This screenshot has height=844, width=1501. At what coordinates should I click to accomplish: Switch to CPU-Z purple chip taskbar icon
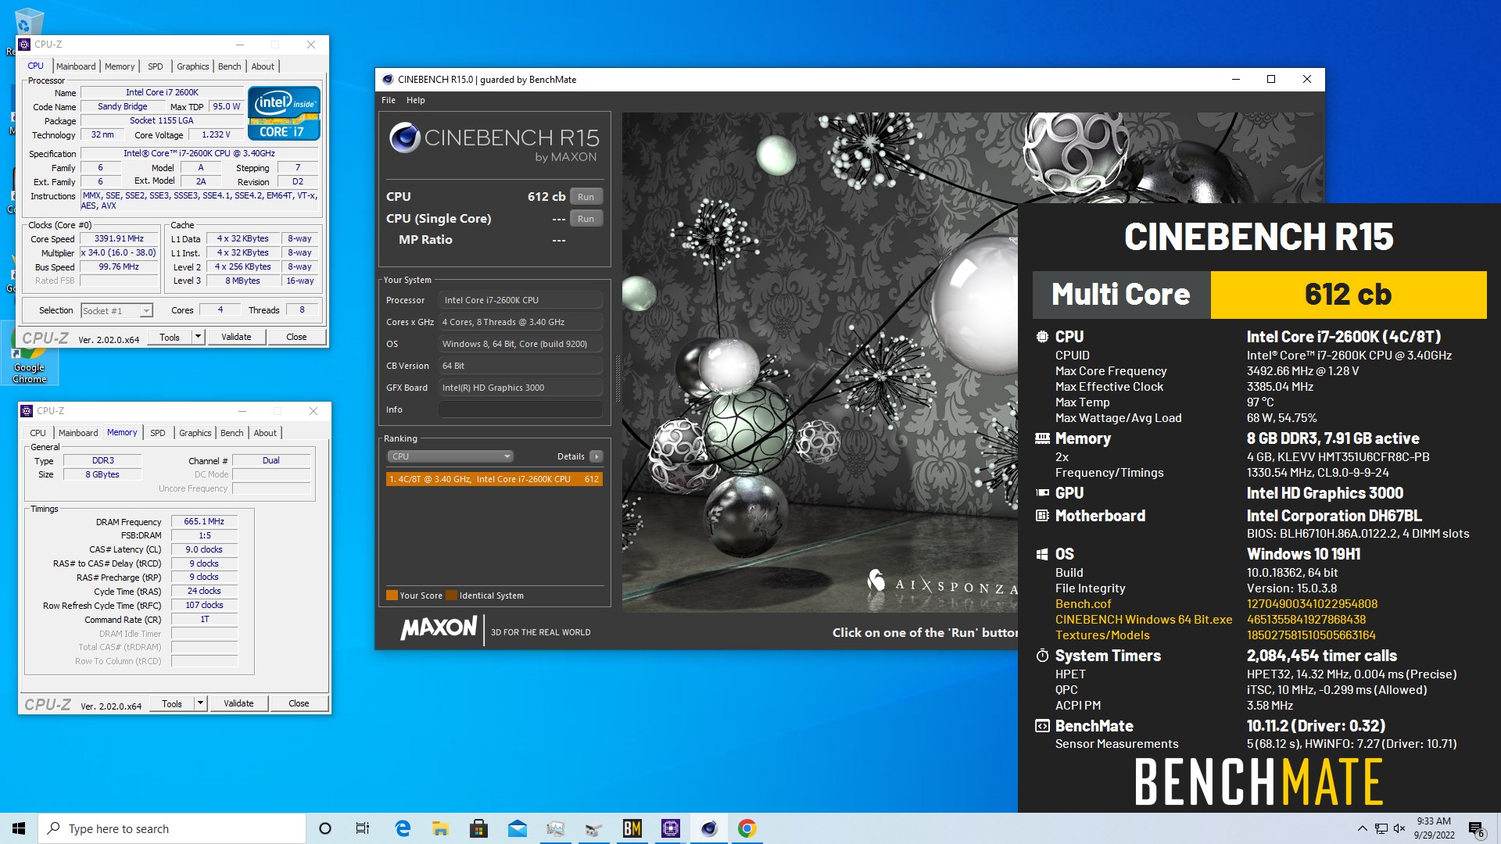(x=670, y=828)
